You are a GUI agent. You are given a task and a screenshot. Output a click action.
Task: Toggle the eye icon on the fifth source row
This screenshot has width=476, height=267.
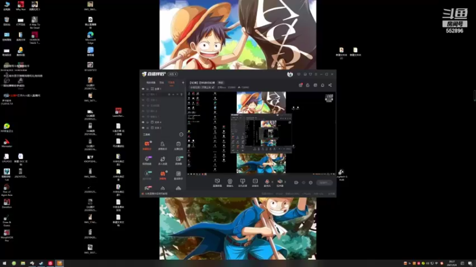click(x=143, y=111)
